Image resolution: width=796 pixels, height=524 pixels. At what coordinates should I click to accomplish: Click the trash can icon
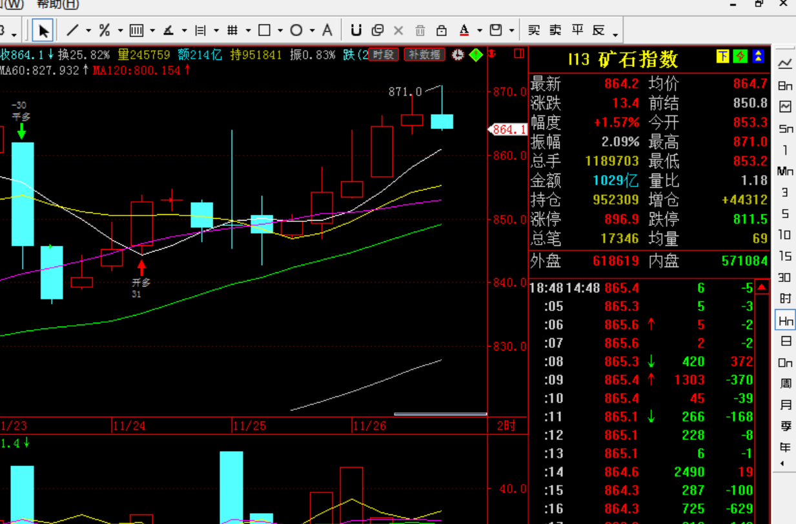420,30
